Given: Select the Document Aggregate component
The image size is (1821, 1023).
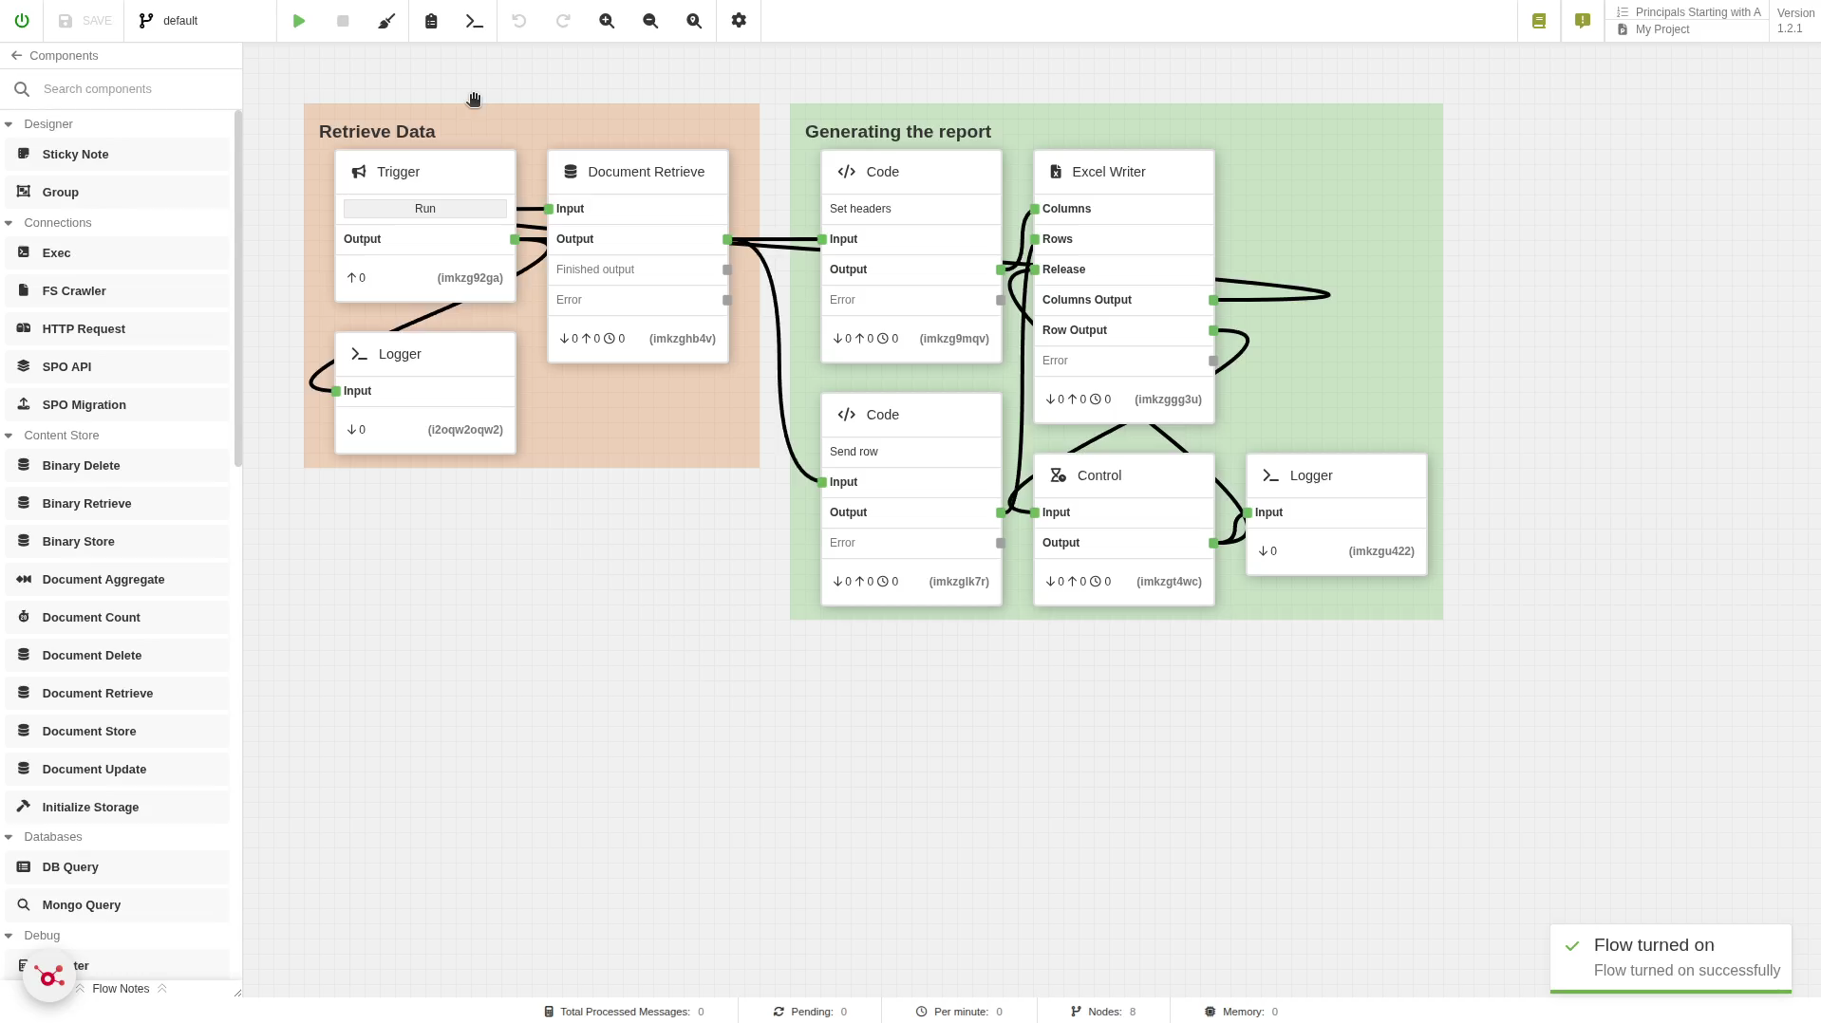Looking at the screenshot, I should coord(117,580).
